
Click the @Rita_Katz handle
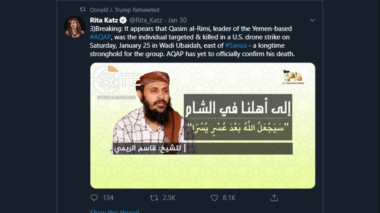[x=145, y=20]
